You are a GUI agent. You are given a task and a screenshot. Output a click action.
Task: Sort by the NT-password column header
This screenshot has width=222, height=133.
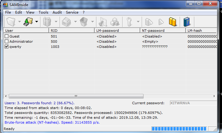163,31
